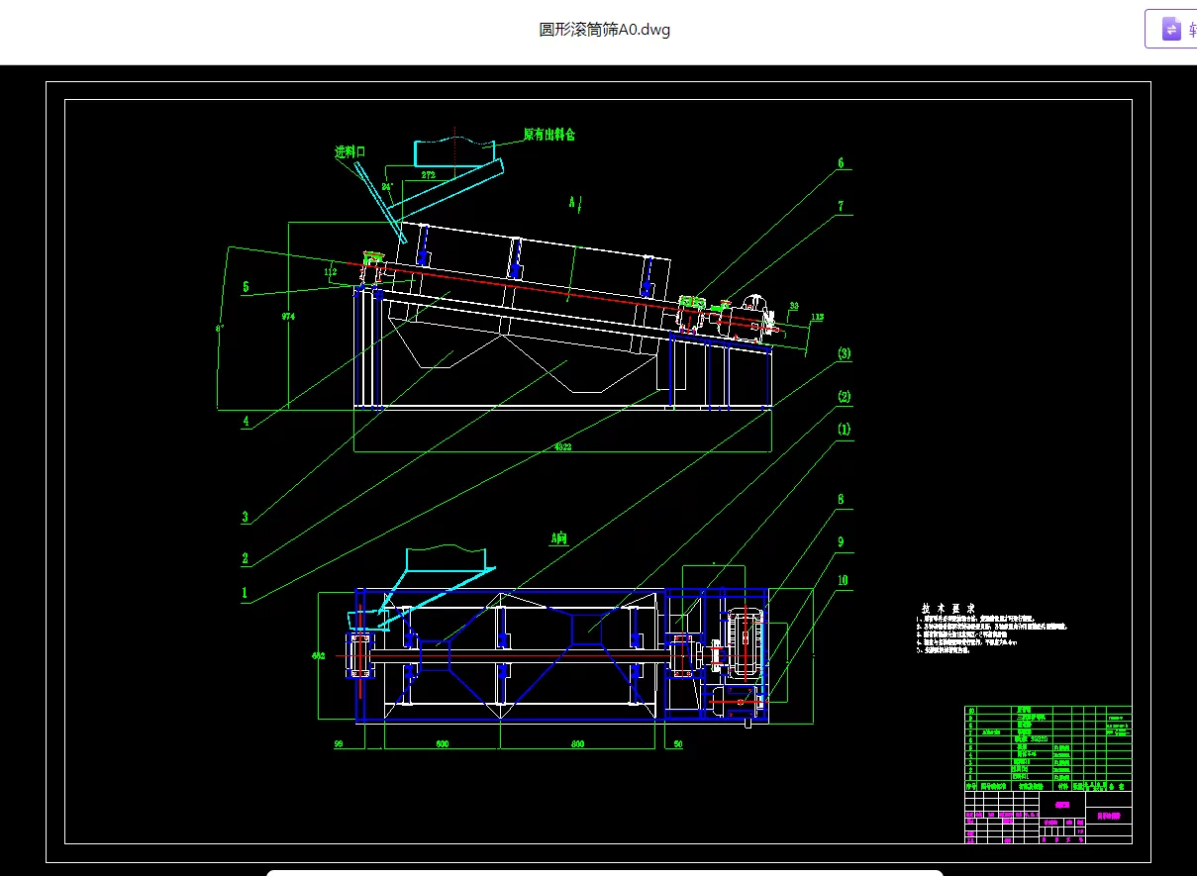The height and width of the screenshot is (876, 1197).
Task: Click the parenthesized callout (3)
Action: (844, 353)
